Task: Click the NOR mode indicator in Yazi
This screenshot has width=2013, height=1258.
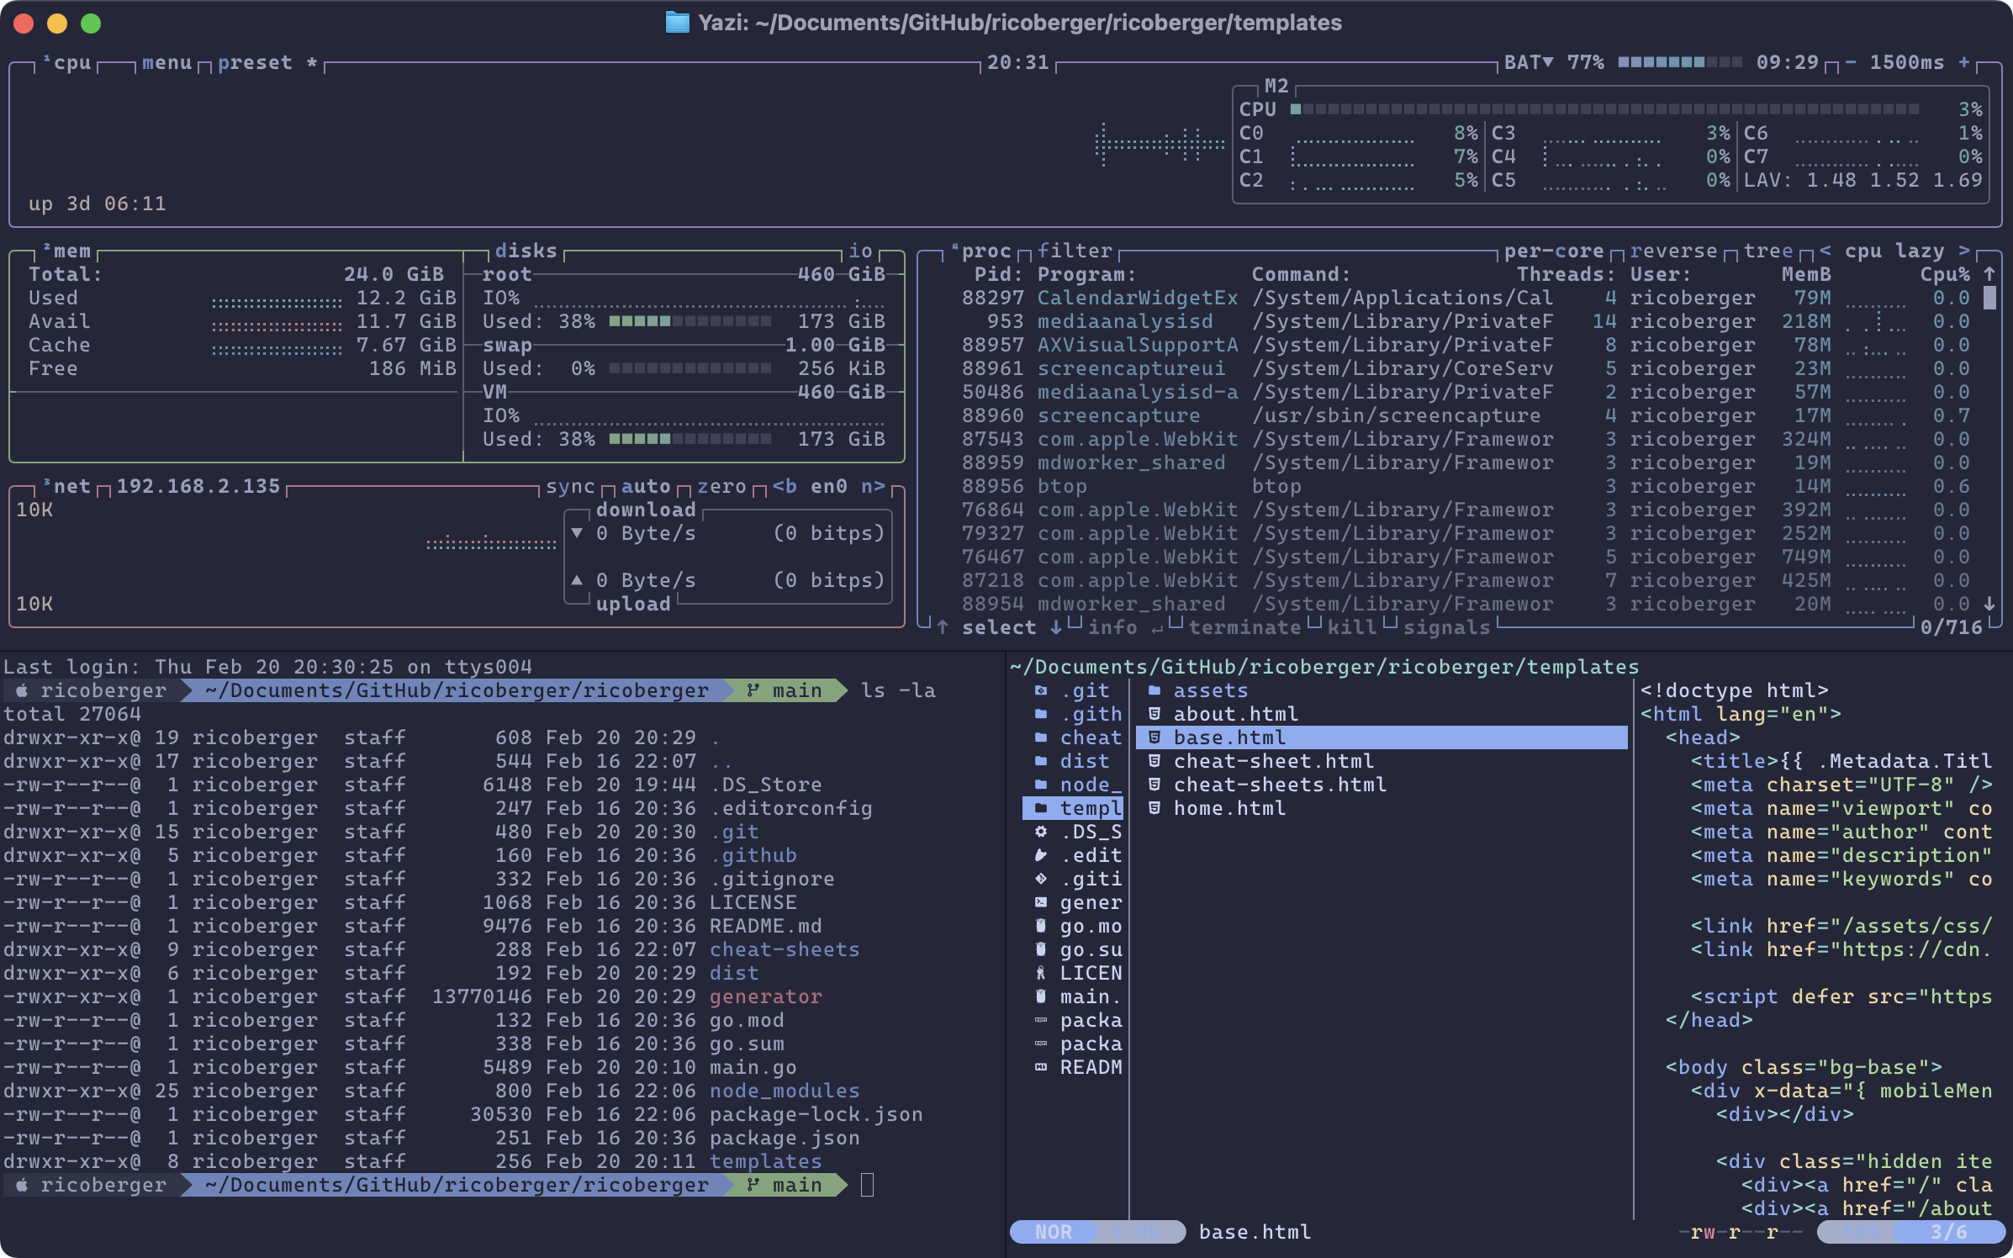Action: 1054,1232
